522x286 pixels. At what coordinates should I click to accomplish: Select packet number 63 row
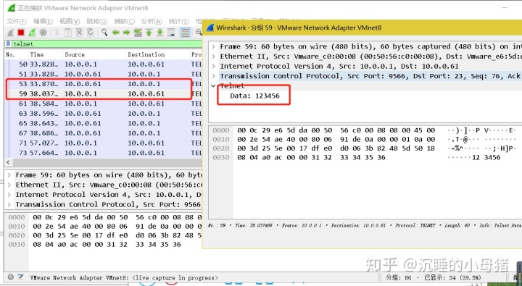(104, 114)
